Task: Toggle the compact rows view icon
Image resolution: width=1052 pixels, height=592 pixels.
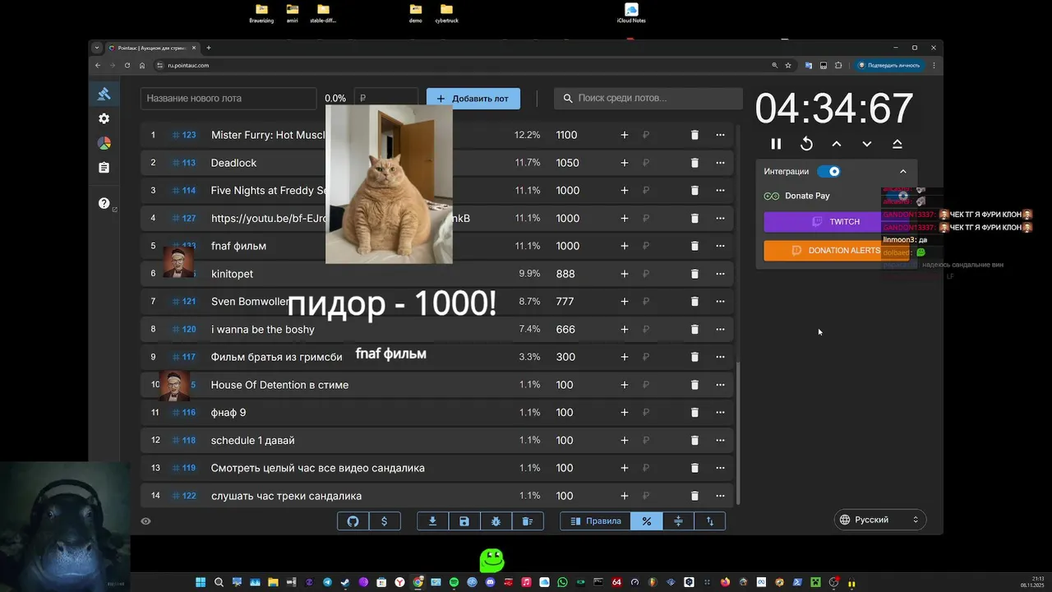Action: coord(678,521)
